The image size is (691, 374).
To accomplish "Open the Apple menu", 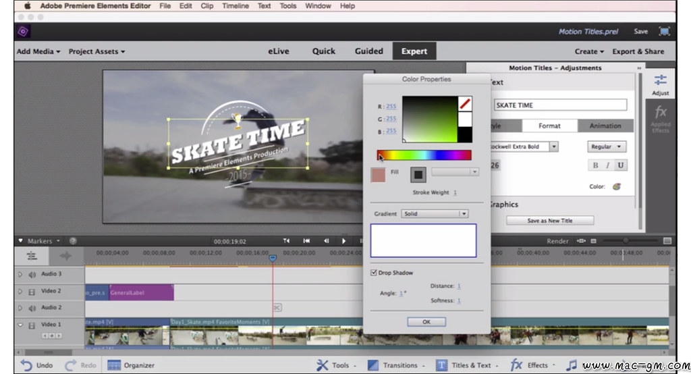I will (x=27, y=5).
